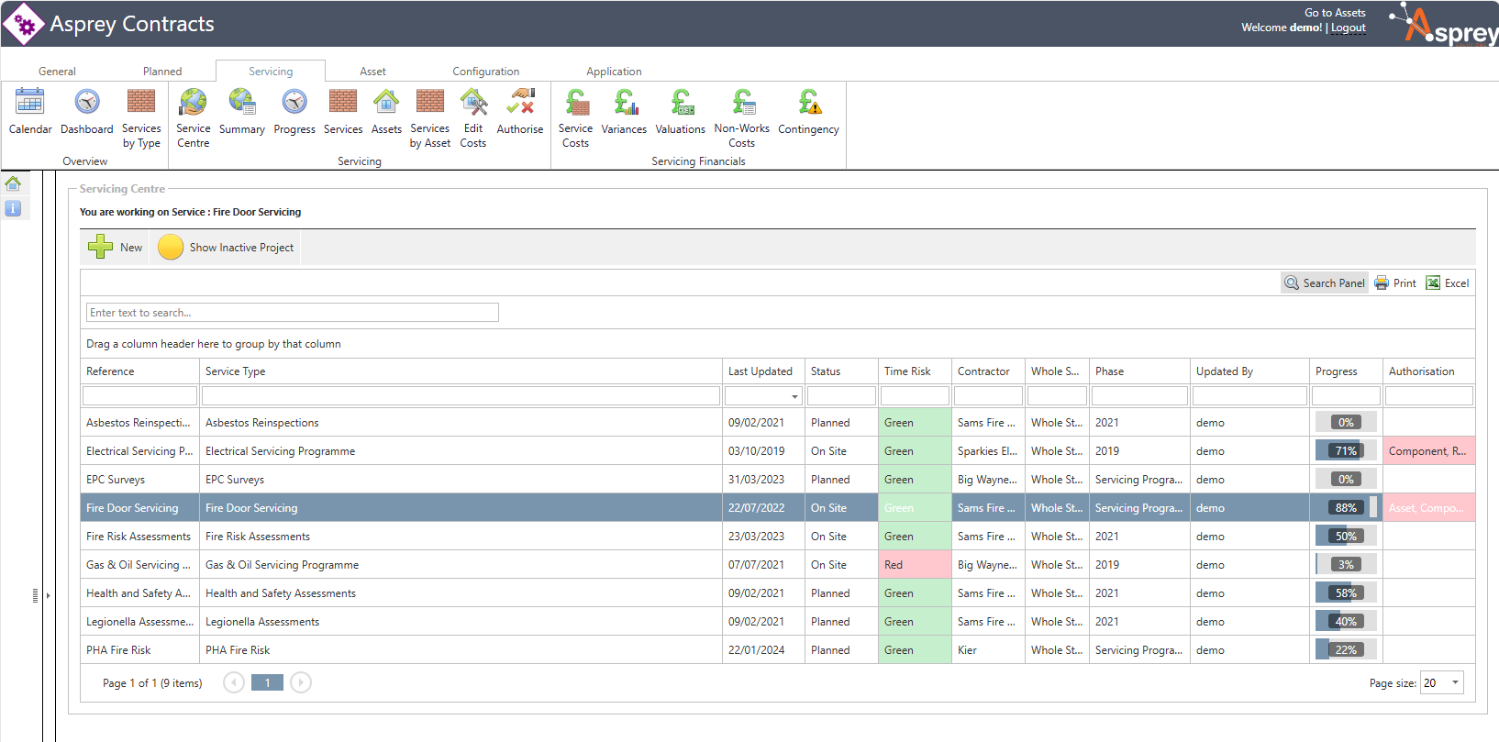Screen dimensions: 1499x742
Task: Switch to the Configuration ribbon tab
Action: [x=485, y=72]
